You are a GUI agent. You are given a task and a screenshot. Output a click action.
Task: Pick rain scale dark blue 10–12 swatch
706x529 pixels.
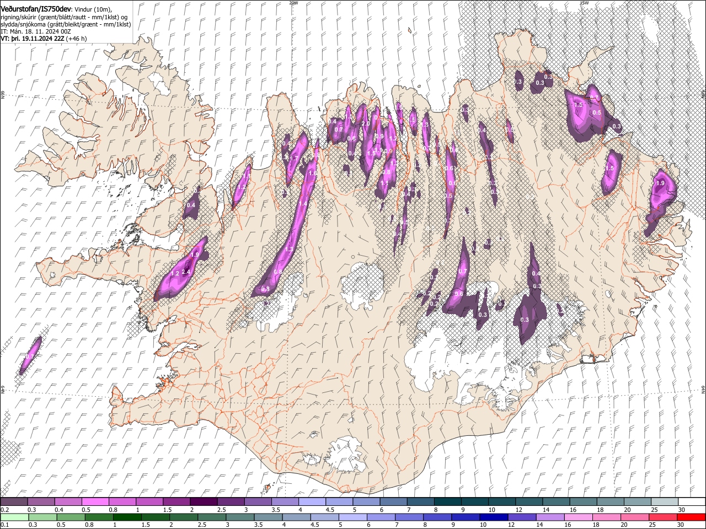(x=493, y=517)
